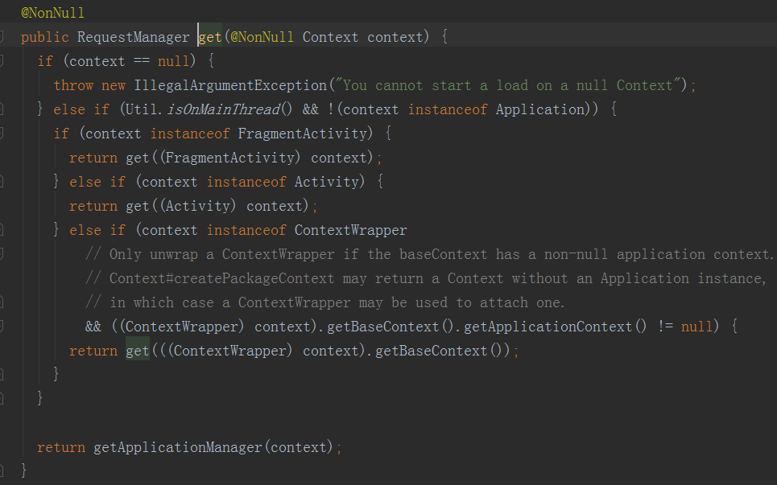This screenshot has width=777, height=485.
Task: Fold the 'else if (Util.isOnMainThread' block
Action: click(2, 109)
